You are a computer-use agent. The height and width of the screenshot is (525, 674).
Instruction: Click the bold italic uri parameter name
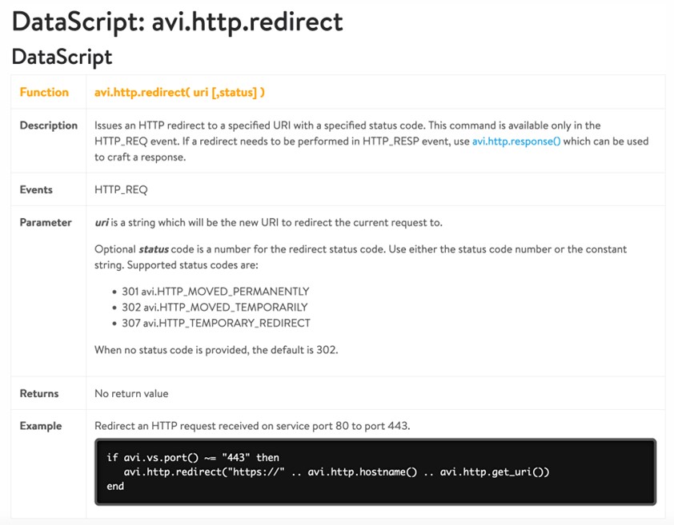click(x=102, y=222)
